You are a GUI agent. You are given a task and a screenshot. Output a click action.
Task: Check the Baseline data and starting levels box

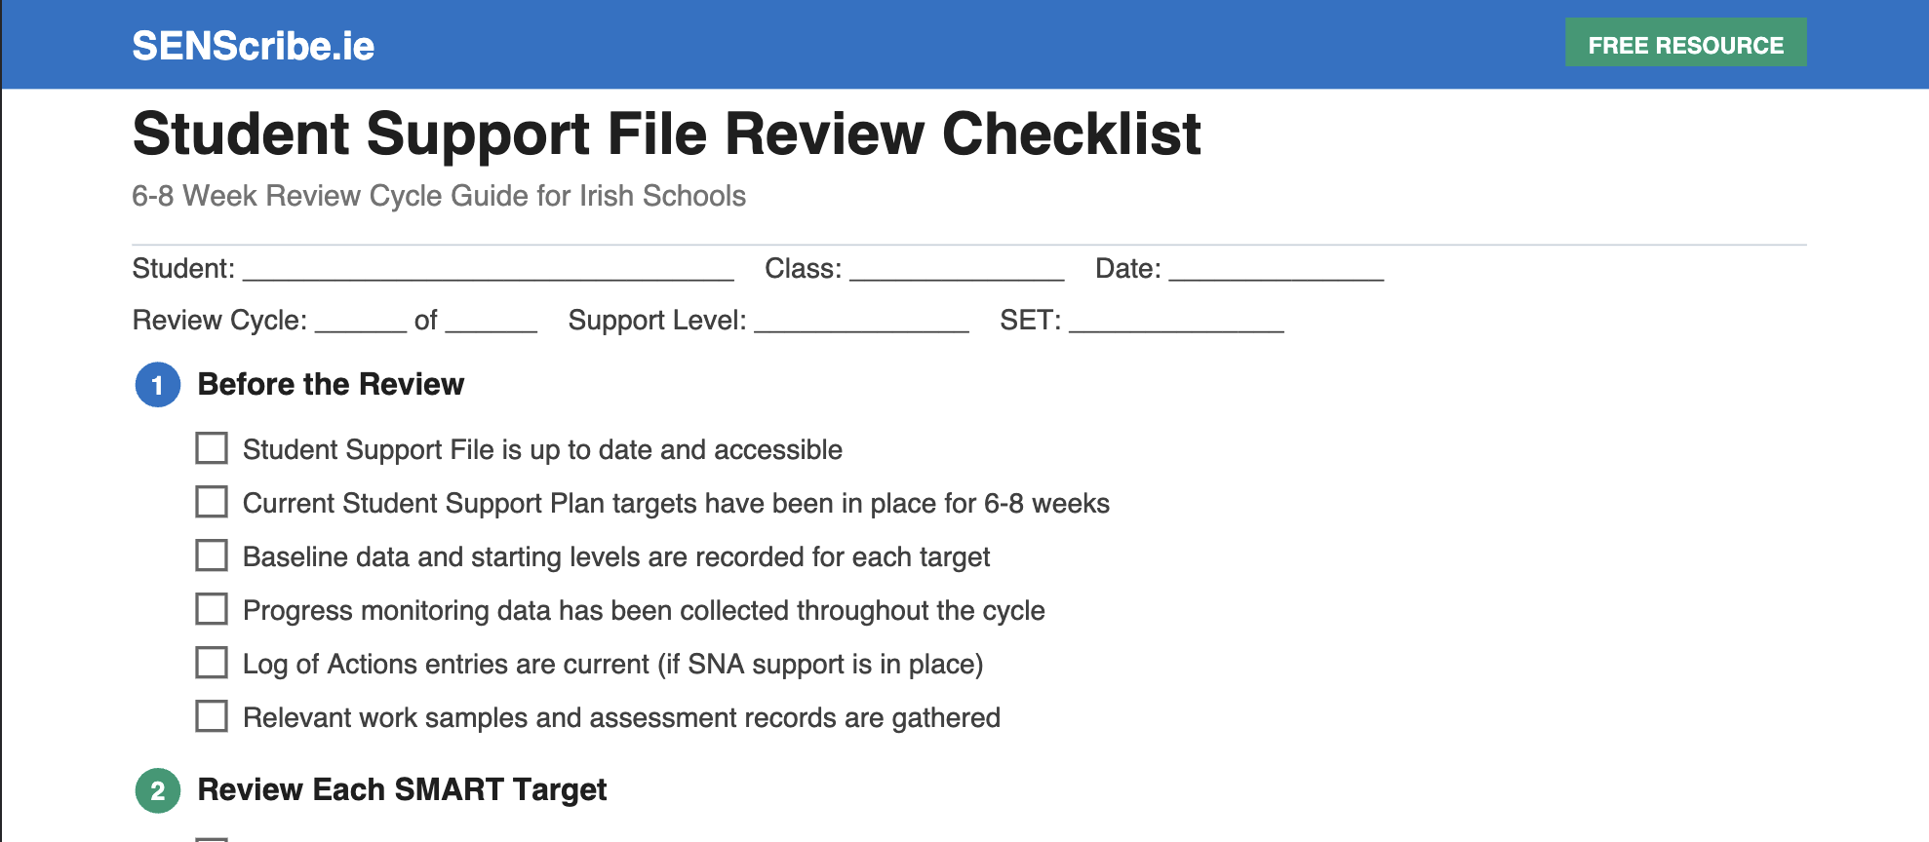coord(212,555)
